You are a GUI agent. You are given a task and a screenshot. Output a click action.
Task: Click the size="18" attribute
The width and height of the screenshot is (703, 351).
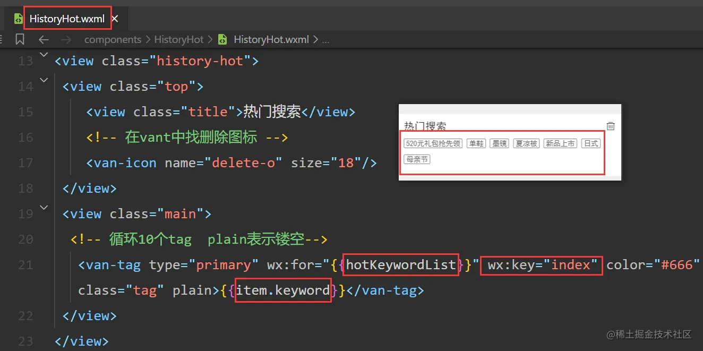coord(325,163)
